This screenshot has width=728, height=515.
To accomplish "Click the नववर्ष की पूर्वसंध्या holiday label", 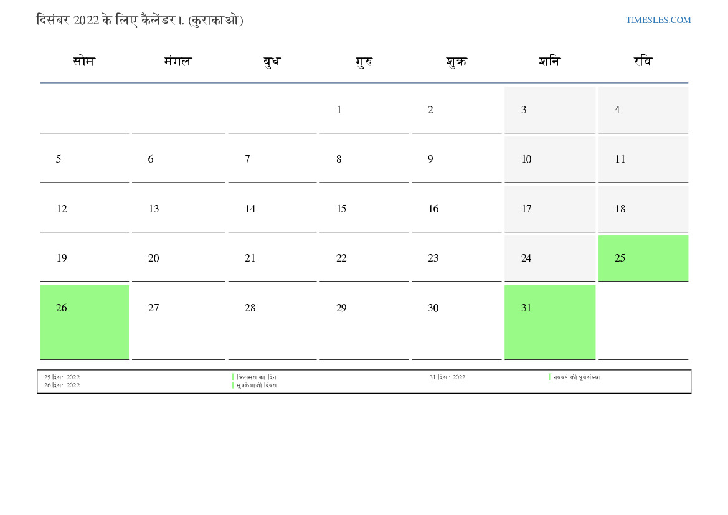I will (x=577, y=377).
